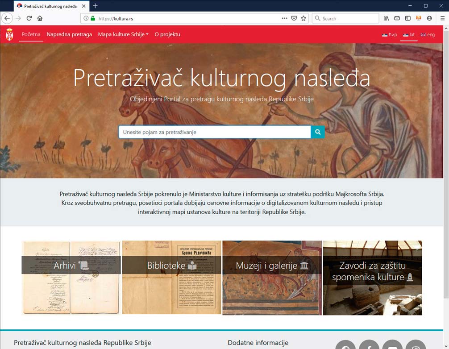Click 'Pretraživač kulturnog nasleđa Republike Srbije' footer heading

[83, 343]
